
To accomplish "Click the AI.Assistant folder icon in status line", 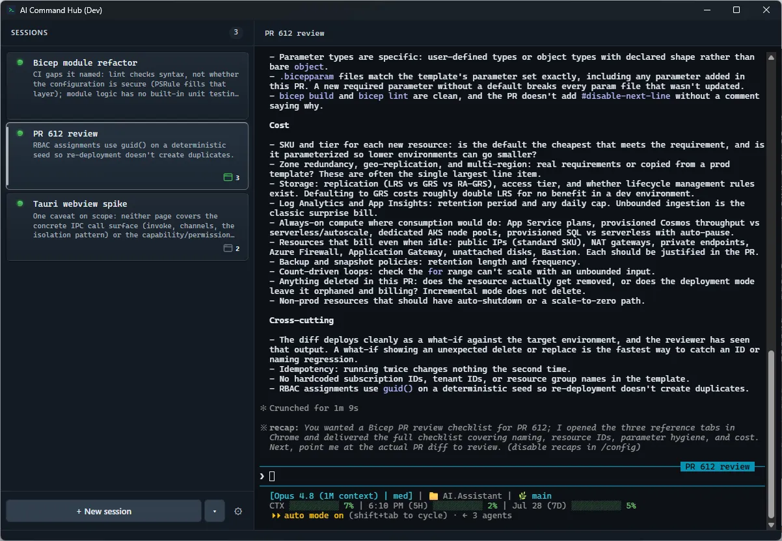I will pos(433,495).
